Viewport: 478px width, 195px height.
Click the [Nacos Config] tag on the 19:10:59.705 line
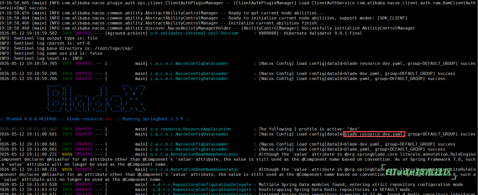tap(276, 64)
